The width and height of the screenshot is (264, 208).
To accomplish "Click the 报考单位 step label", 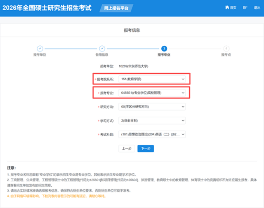I will click(40, 55).
